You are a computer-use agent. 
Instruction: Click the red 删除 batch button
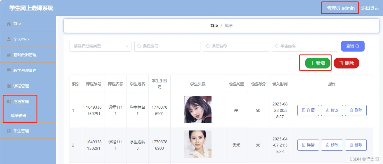click(x=346, y=63)
